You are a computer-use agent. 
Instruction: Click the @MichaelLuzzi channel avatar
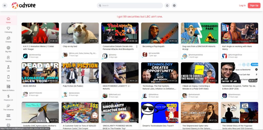105,96
